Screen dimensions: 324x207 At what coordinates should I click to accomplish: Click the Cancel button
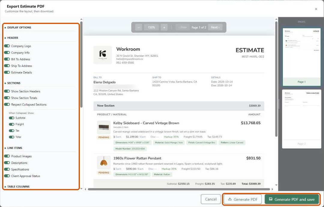[x=211, y=200]
